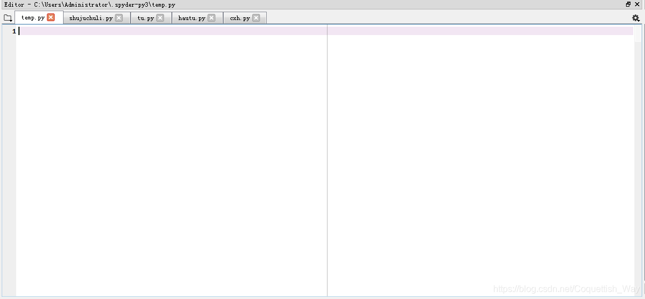The image size is (645, 299).
Task: Open the browse tabs icon
Action: [7, 18]
